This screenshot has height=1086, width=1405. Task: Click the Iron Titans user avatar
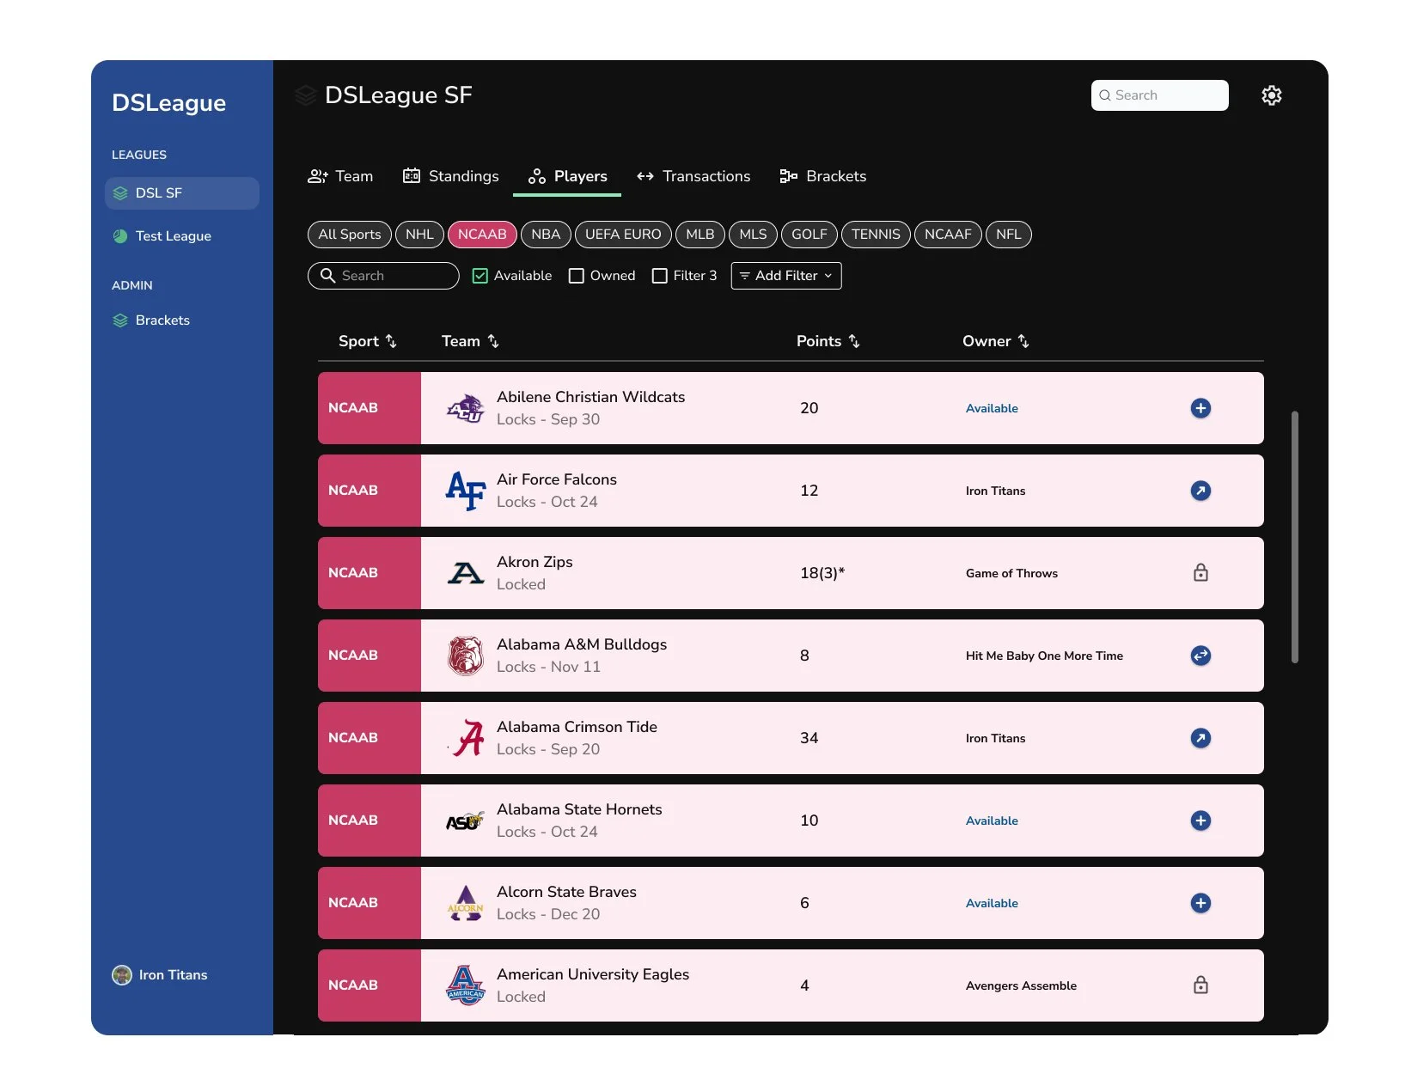(x=122, y=975)
